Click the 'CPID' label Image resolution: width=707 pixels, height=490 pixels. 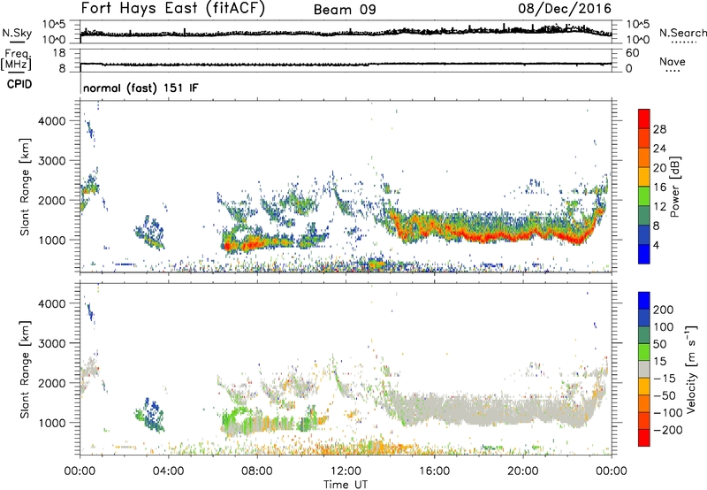(19, 84)
